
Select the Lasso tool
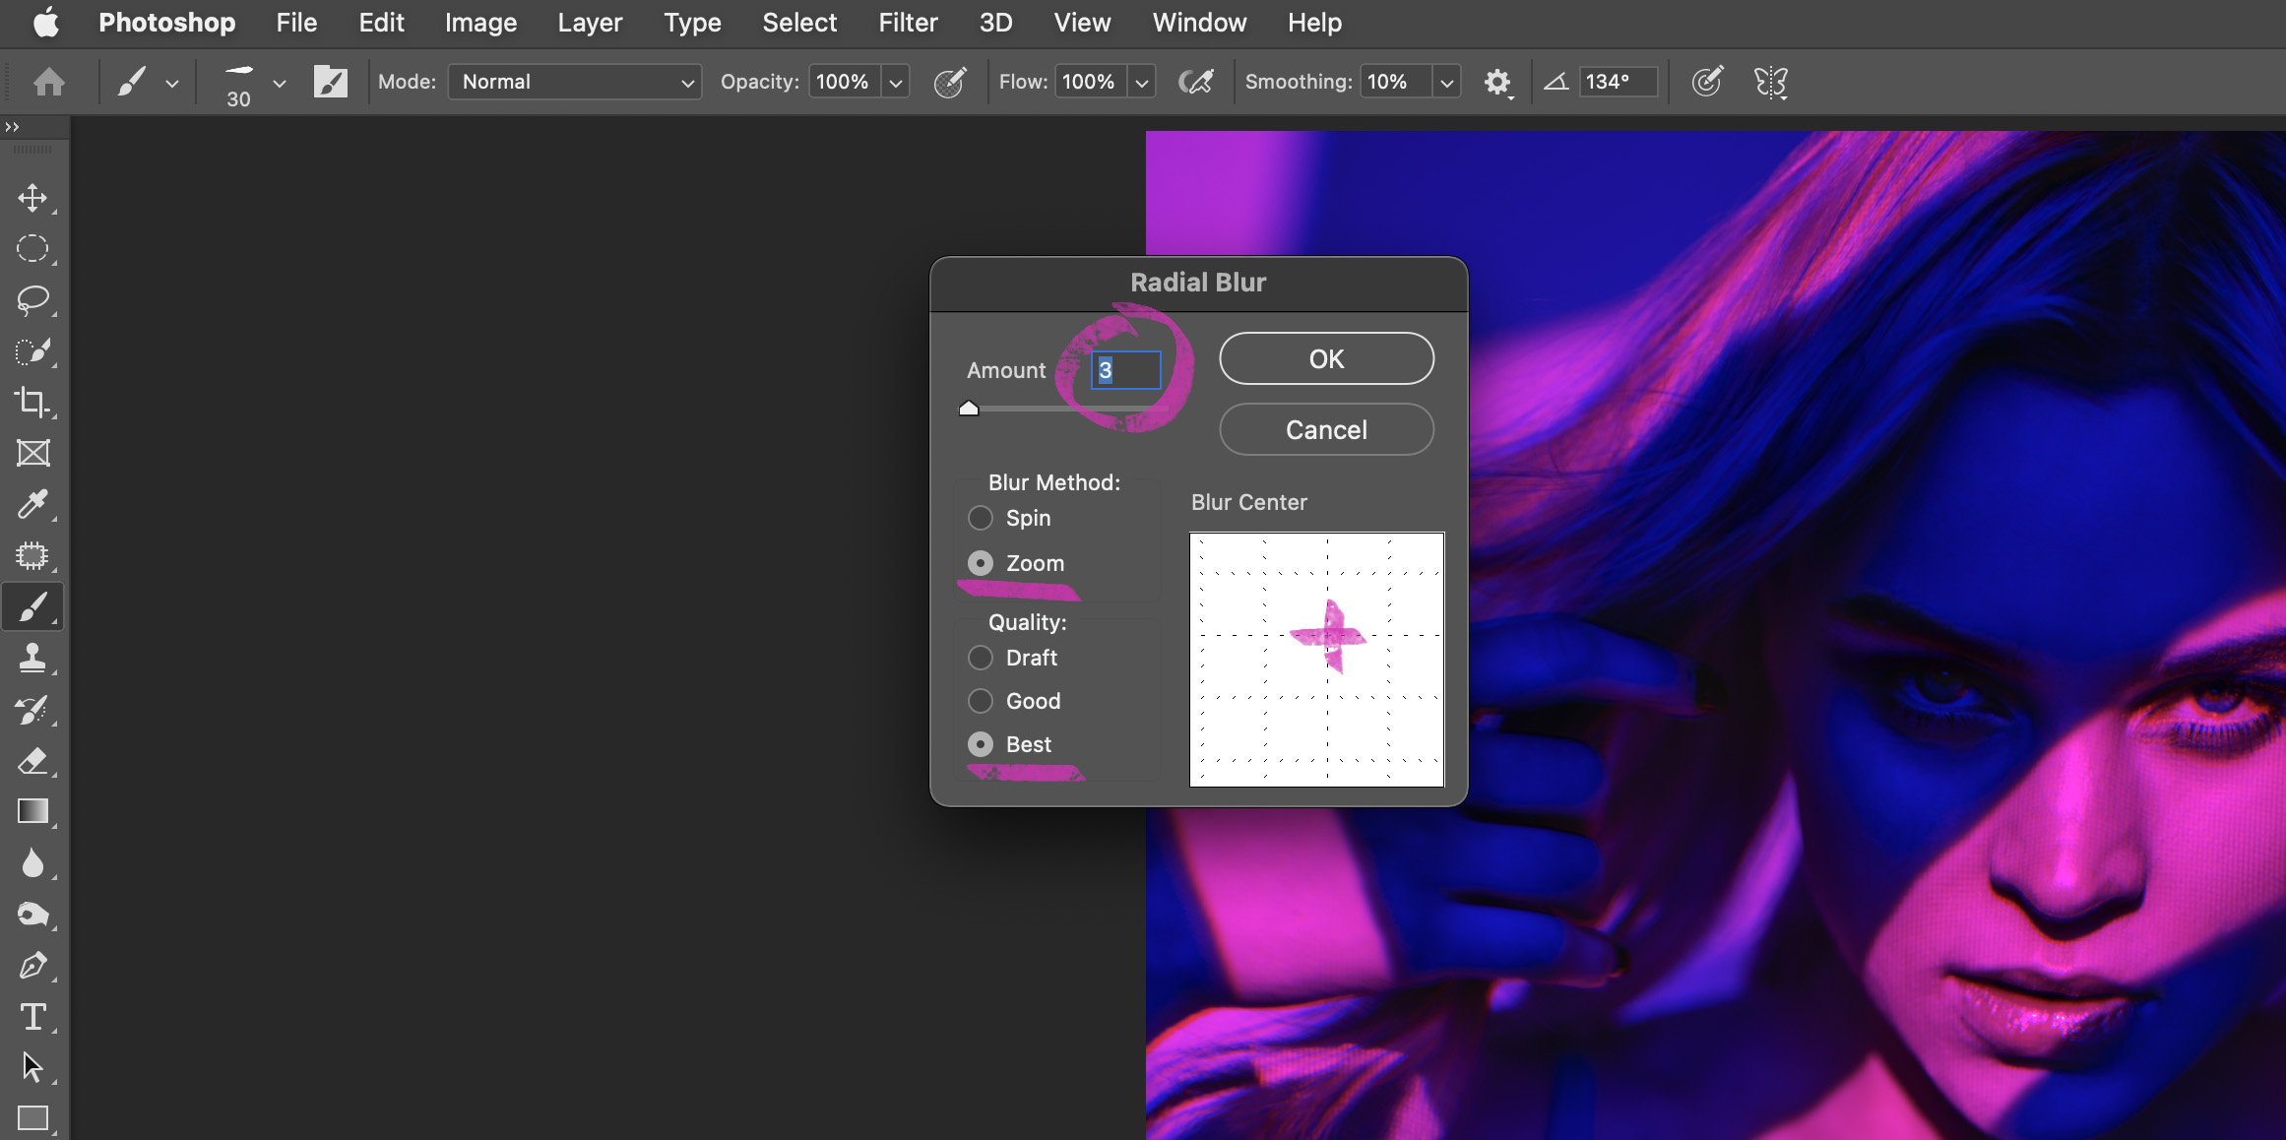point(32,299)
